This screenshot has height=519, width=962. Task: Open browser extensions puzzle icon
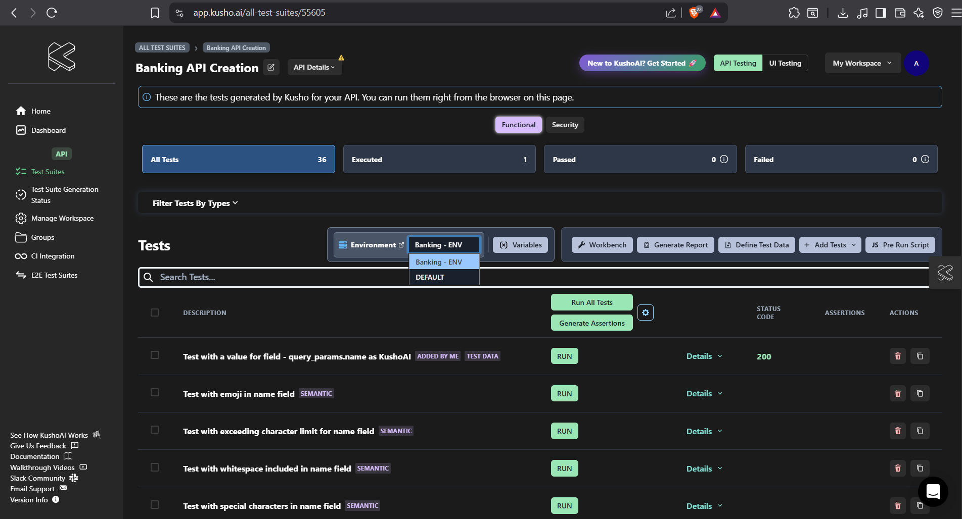[x=794, y=13]
